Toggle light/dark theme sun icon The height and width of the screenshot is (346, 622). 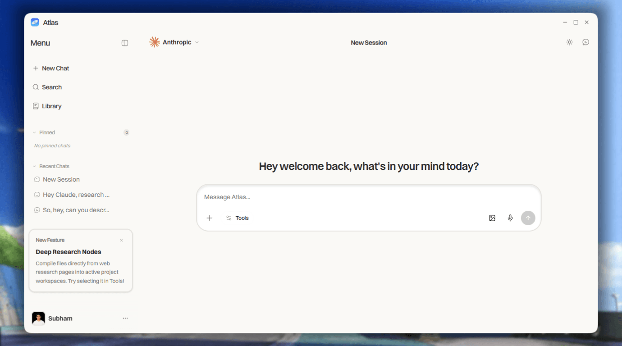[570, 42]
